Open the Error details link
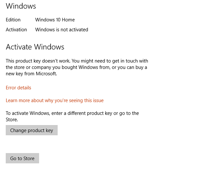The width and height of the screenshot is (203, 178). [x=18, y=88]
